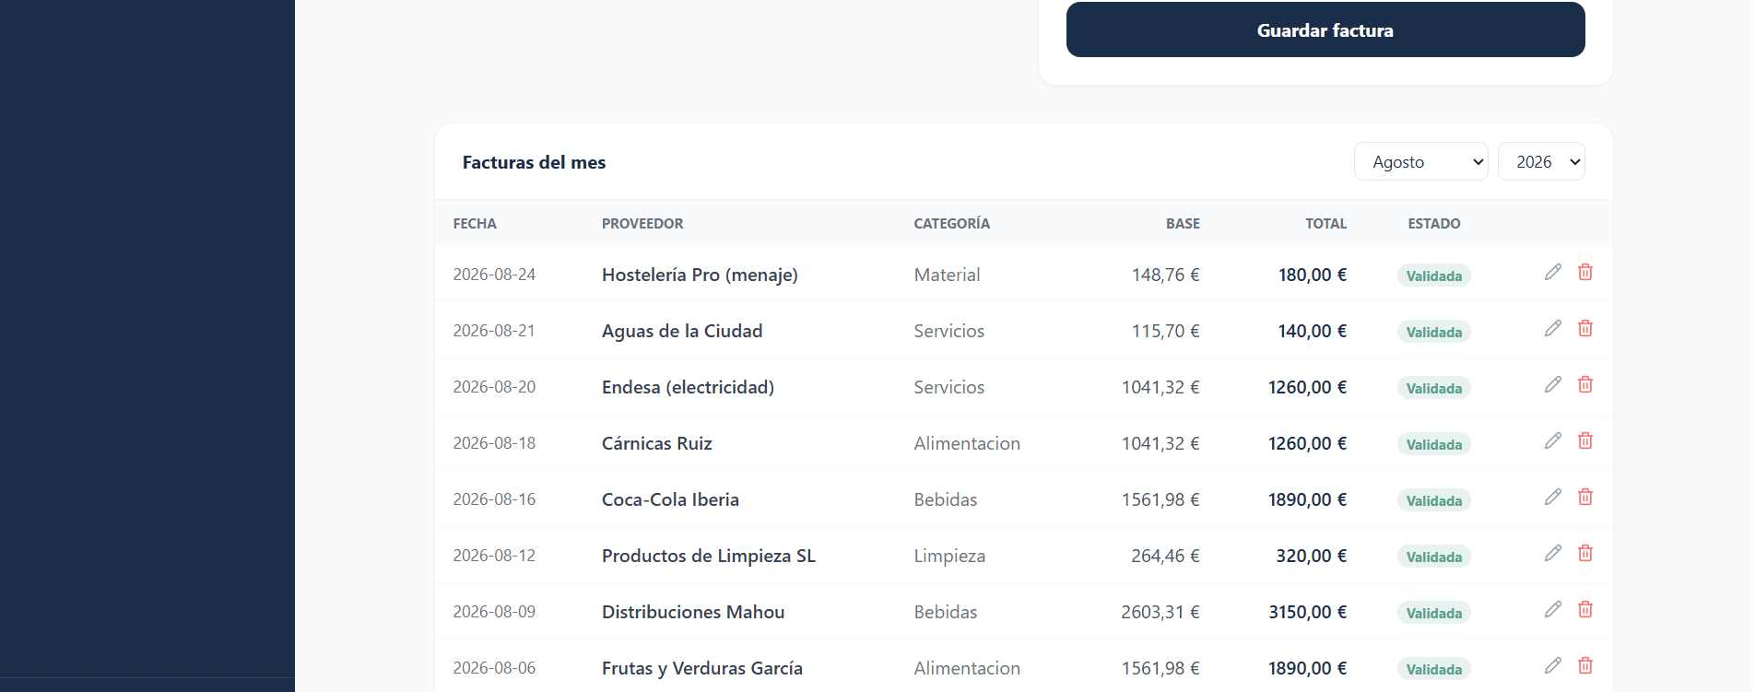Edit the Endesa (electricidad) invoice
The image size is (1755, 692).
tap(1553, 384)
